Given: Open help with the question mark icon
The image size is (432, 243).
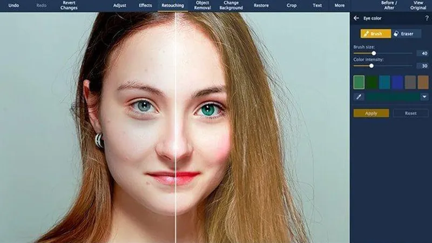Looking at the screenshot, I should coord(427,18).
